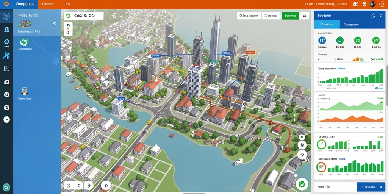Image resolution: width=388 pixels, height=194 pixels.
Task: Click the award figure icon in top-right bar
Action: pos(364,4)
